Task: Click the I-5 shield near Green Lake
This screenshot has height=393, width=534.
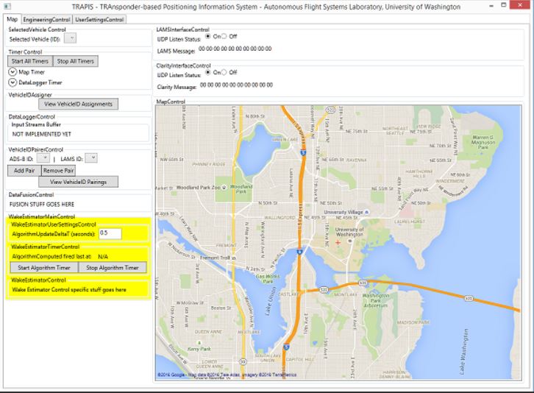Action: (303, 153)
